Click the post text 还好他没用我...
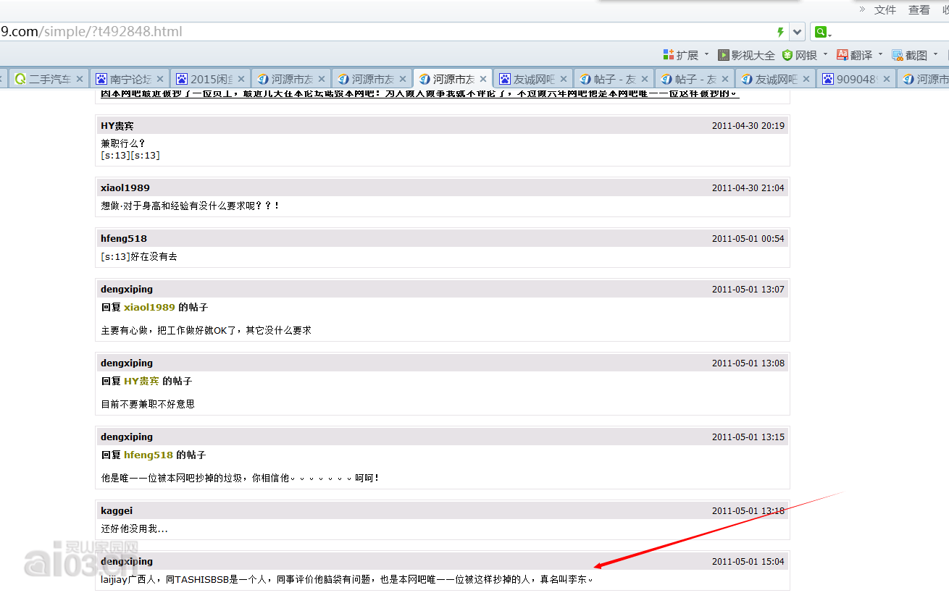The image size is (949, 598). 134,528
